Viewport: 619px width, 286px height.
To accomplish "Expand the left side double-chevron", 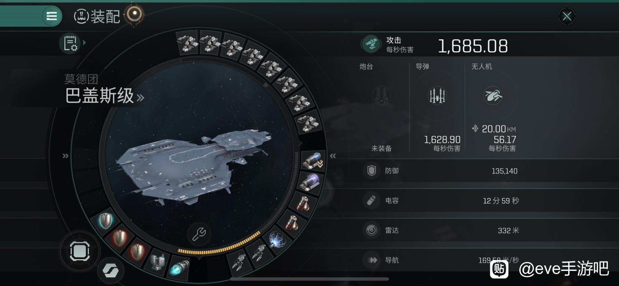I will 65,156.
